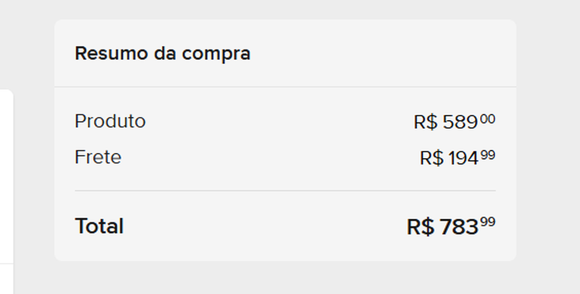This screenshot has width=580, height=294.
Task: Click empty space between Produto and its price
Action: point(276,122)
